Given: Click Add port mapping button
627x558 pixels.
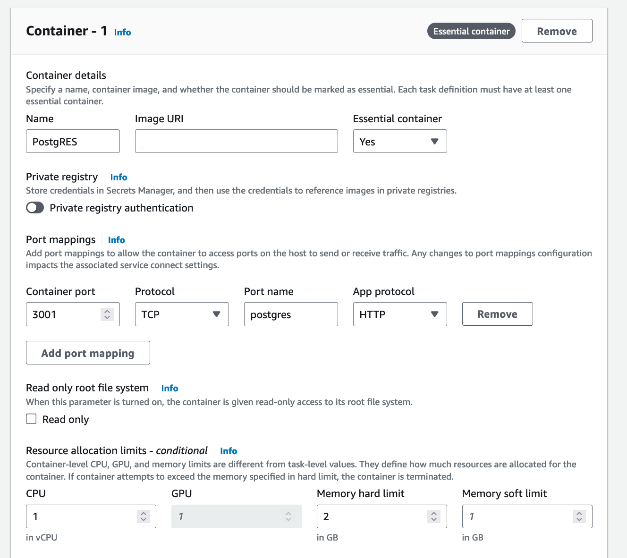Looking at the screenshot, I should [88, 353].
